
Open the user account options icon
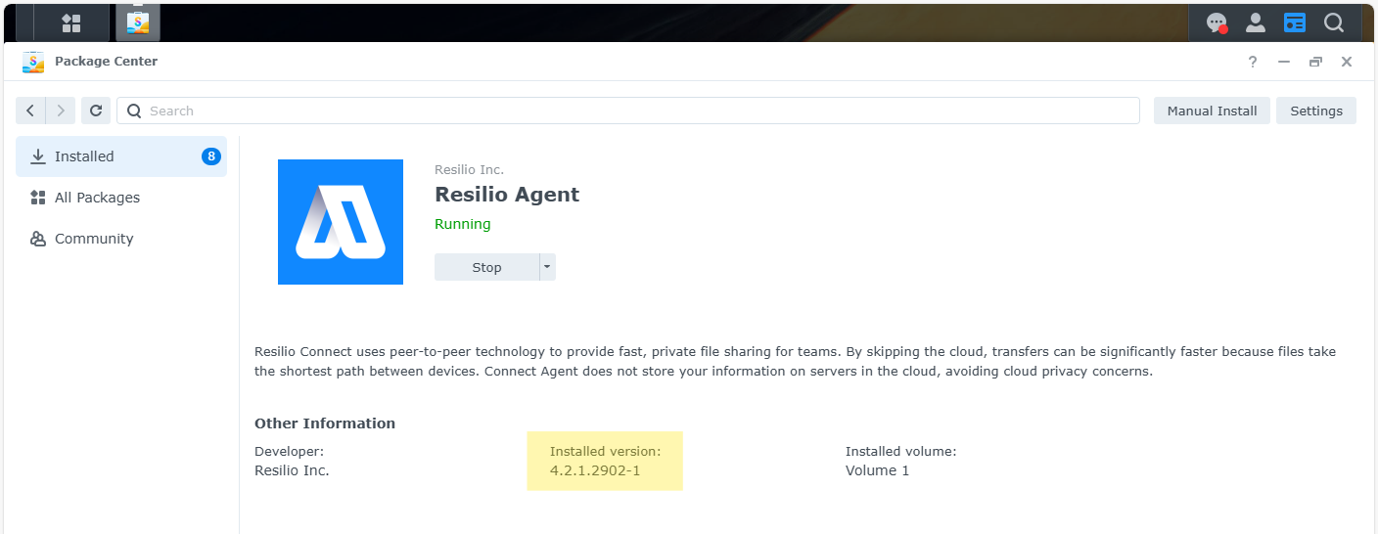[x=1255, y=22]
